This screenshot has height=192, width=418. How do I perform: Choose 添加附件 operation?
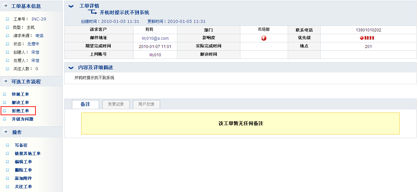click(x=23, y=178)
